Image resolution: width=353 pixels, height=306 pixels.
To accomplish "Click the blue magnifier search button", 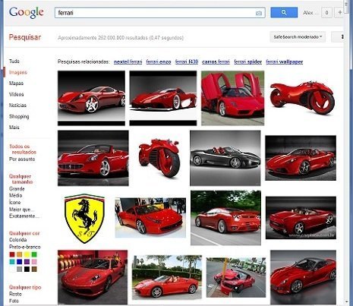I will click(284, 12).
